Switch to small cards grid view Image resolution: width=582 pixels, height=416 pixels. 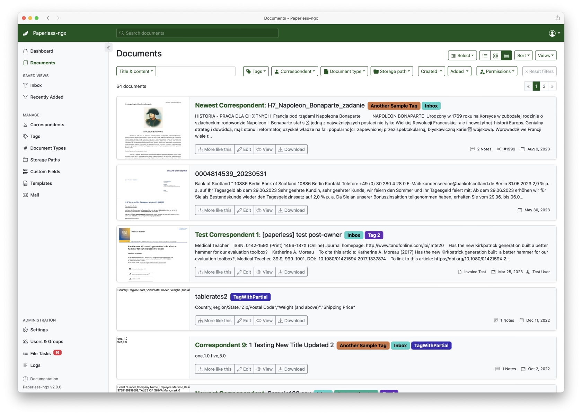[495, 56]
